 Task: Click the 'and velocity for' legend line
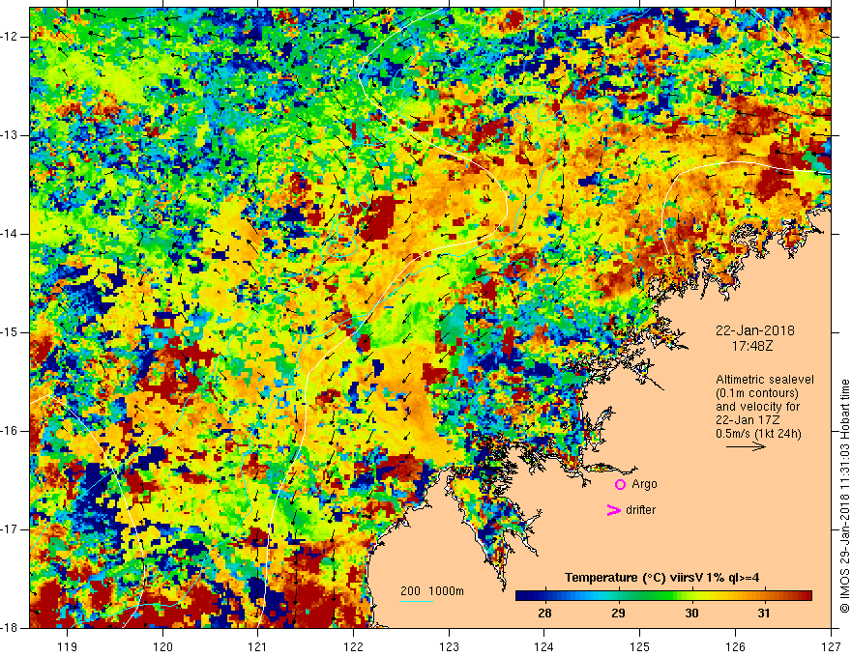(x=757, y=407)
